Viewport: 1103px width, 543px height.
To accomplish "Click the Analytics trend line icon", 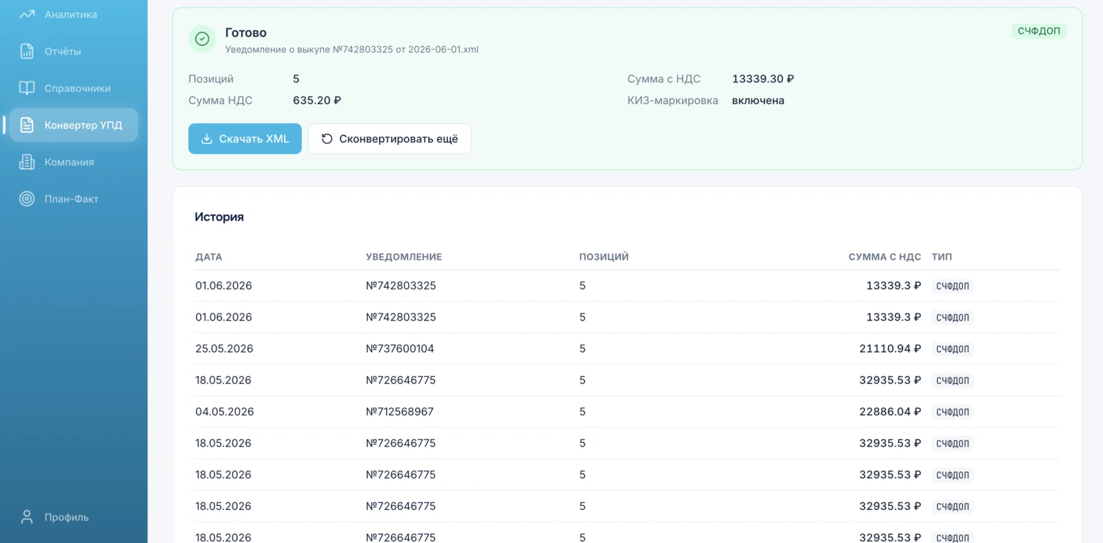I will 27,14.
